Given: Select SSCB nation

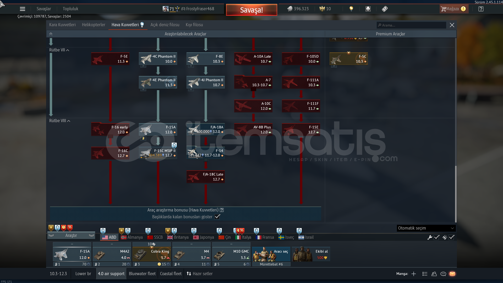Looking at the screenshot, I should click(x=155, y=237).
